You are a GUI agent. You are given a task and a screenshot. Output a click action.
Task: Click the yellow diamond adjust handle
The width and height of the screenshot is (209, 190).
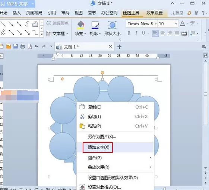click(62, 79)
